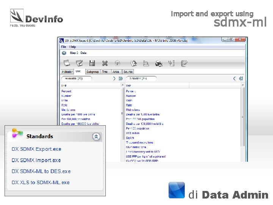Click the Help question mark toolbar icon
This screenshot has height=205, width=273.
[x=117, y=63]
